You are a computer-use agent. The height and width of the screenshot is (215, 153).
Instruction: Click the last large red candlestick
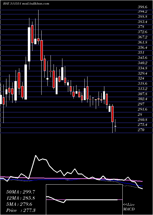[x=112, y=114]
